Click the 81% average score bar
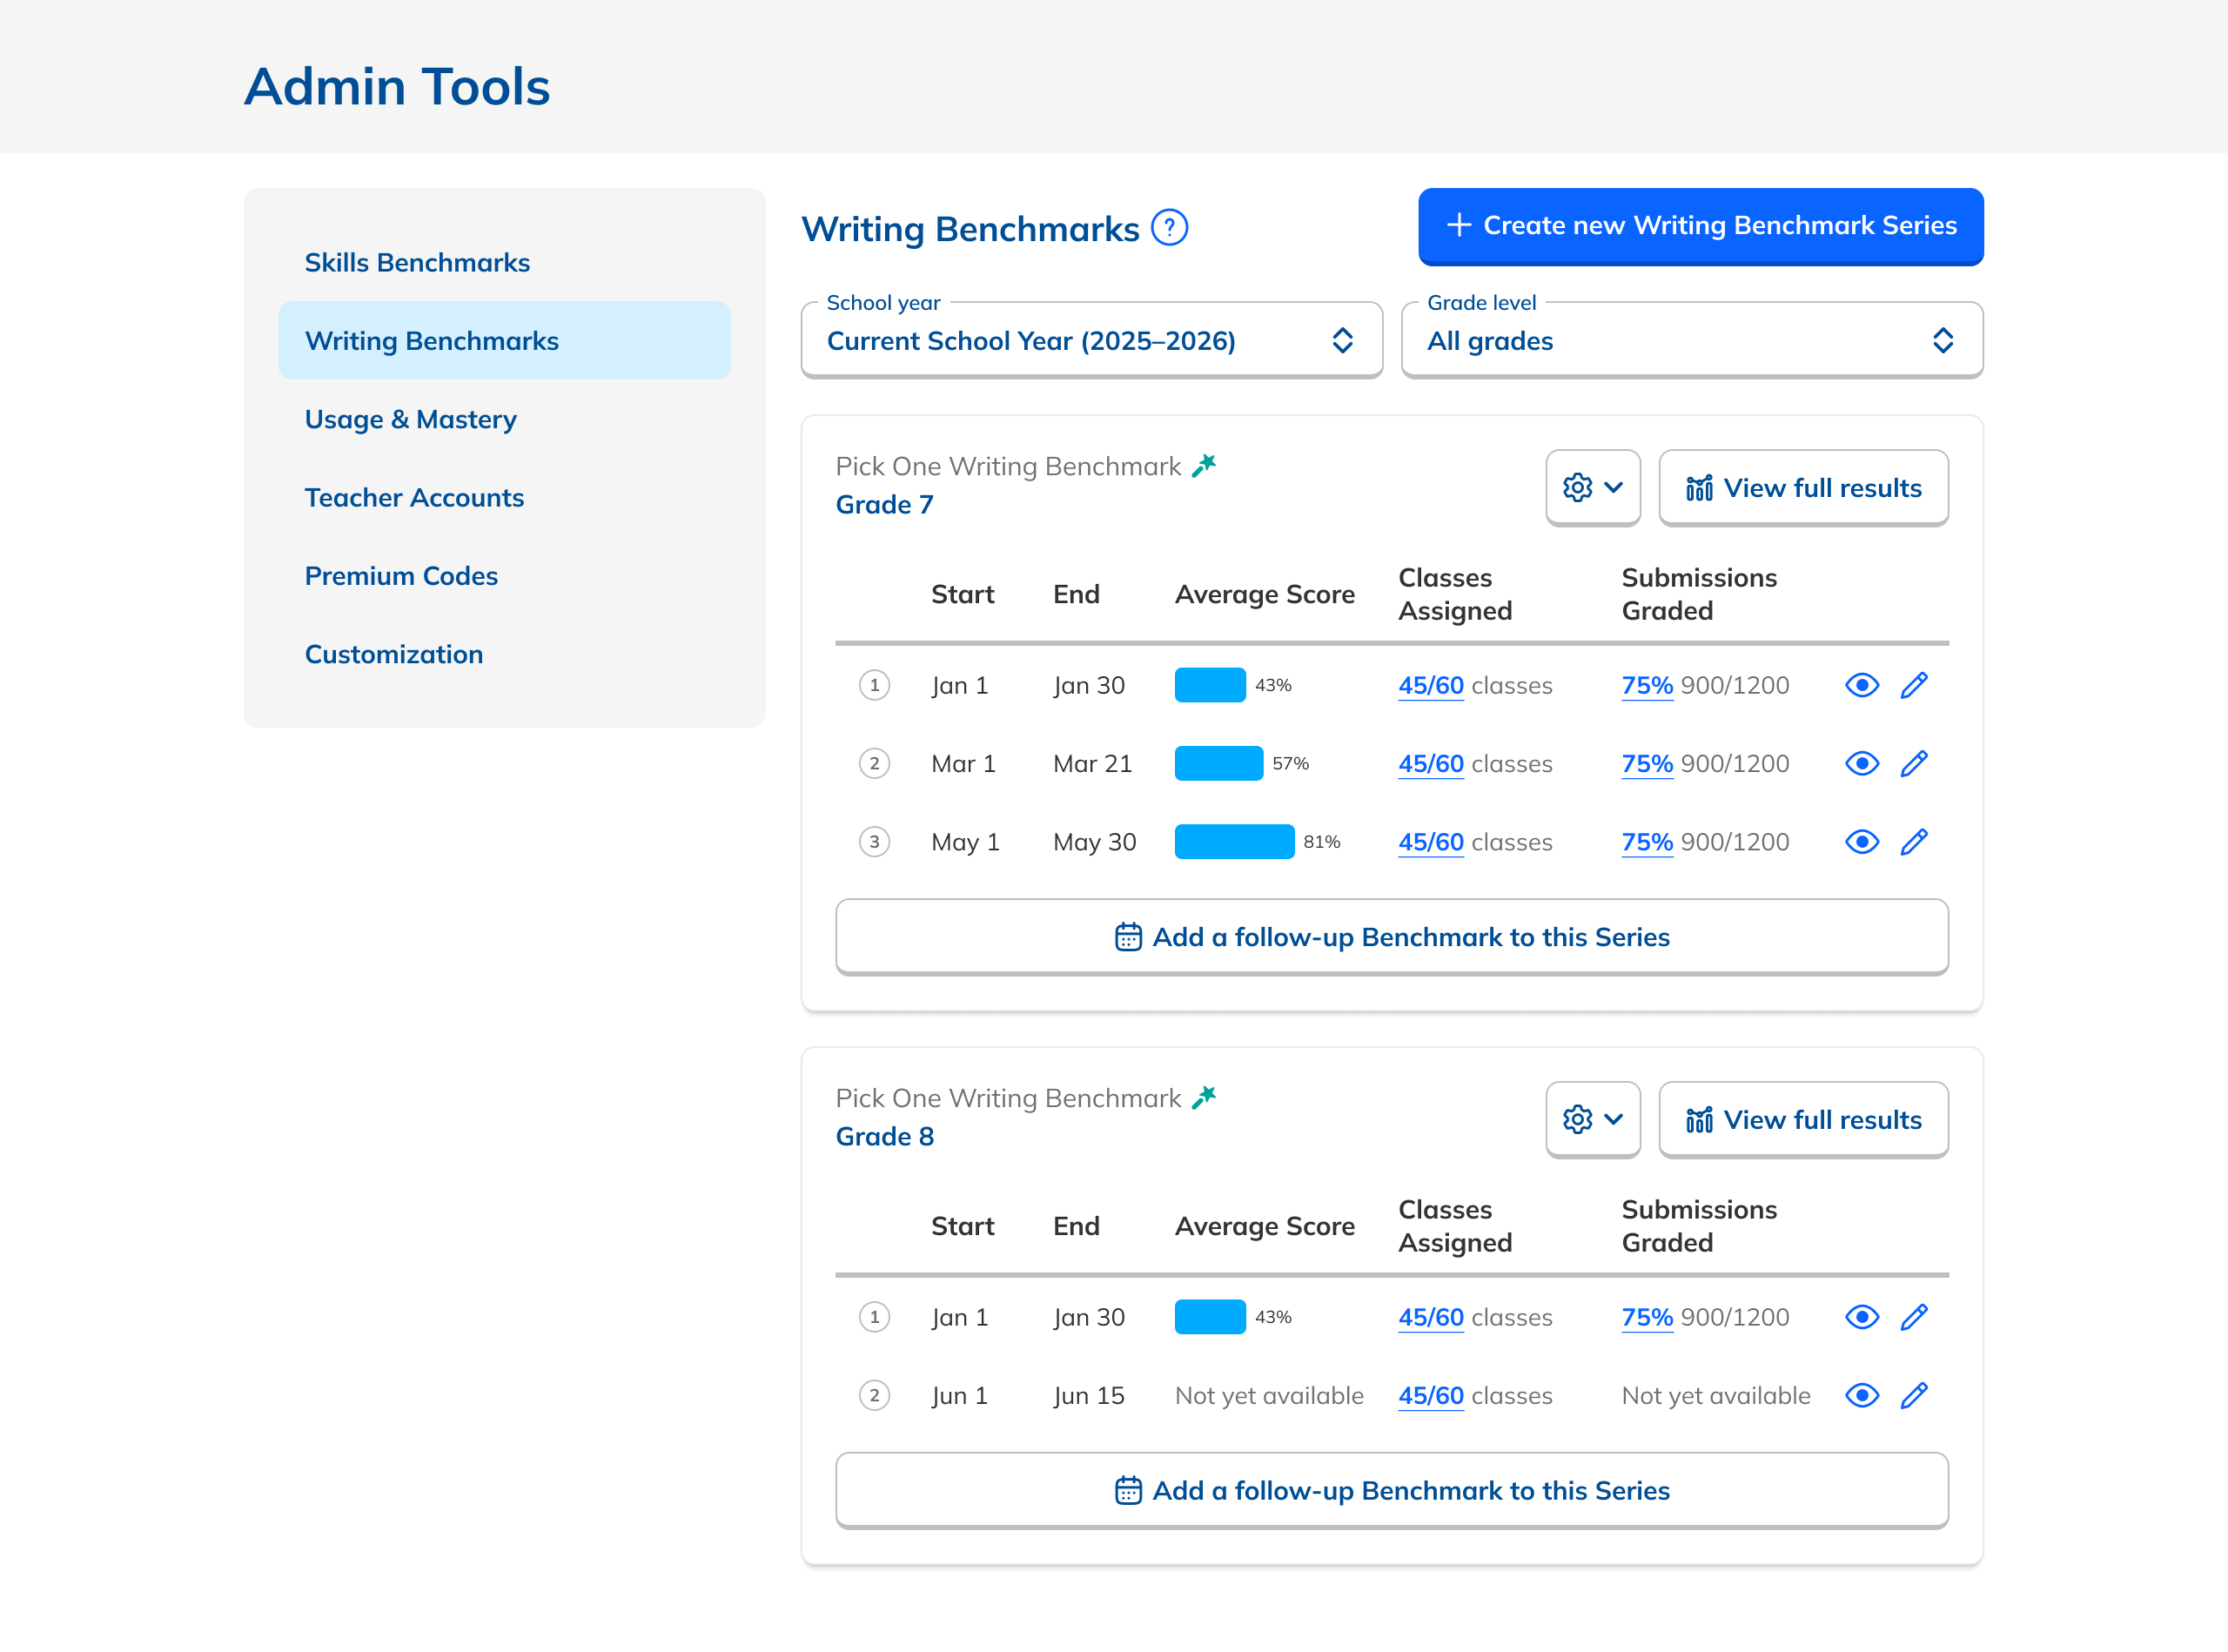 (1234, 842)
